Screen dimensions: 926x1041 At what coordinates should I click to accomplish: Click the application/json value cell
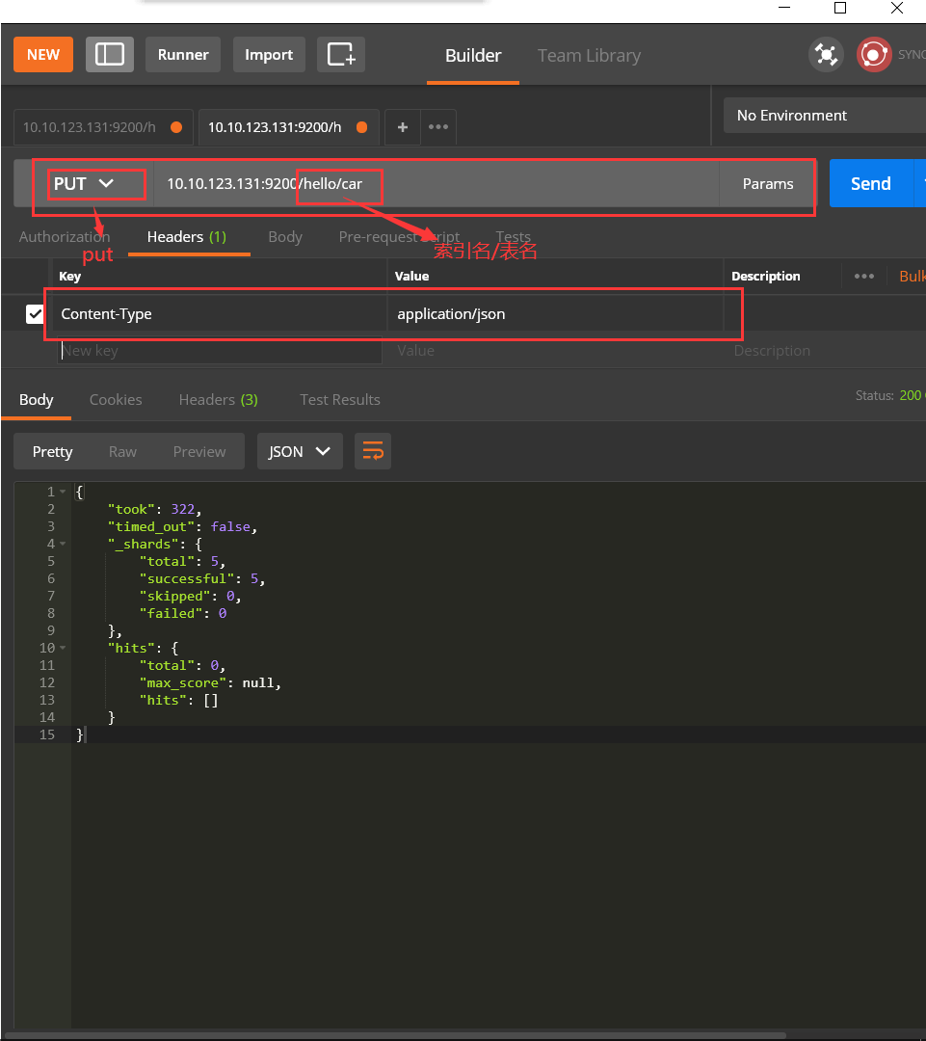click(x=555, y=314)
